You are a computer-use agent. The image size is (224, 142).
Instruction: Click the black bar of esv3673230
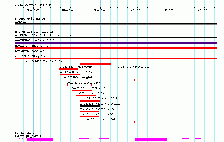[90, 106]
